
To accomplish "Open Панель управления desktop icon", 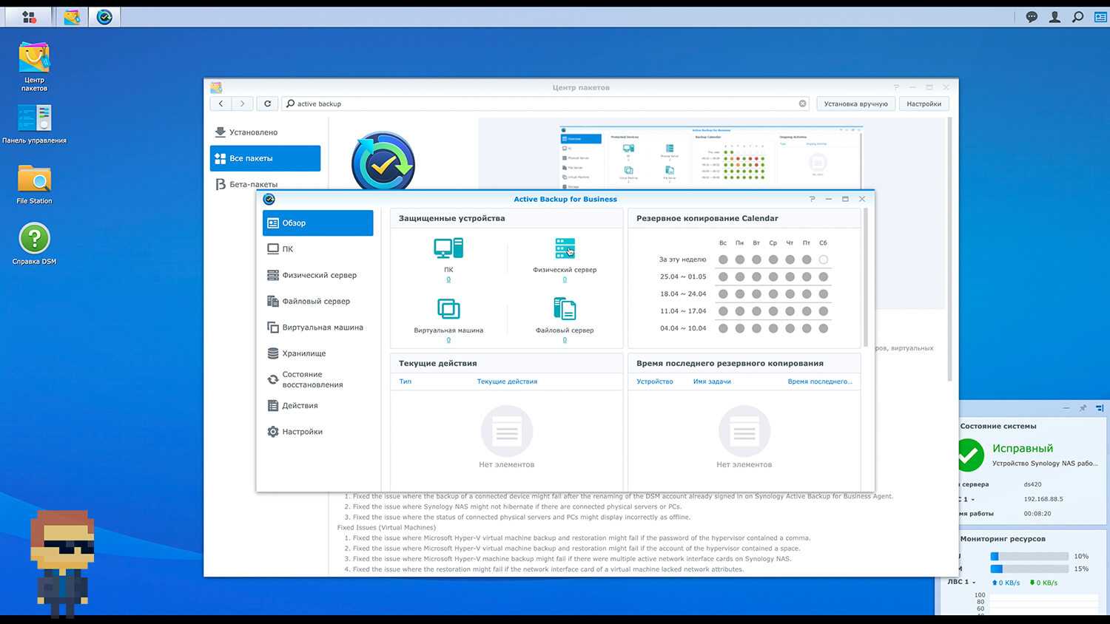I will click(x=34, y=119).
